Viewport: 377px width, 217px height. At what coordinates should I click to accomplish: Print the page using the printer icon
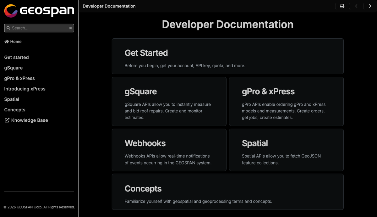pyautogui.click(x=342, y=6)
